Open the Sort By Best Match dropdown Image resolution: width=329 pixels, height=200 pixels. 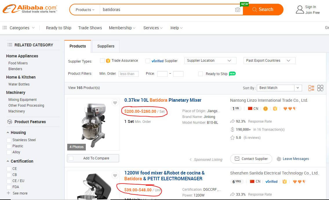(x=279, y=88)
